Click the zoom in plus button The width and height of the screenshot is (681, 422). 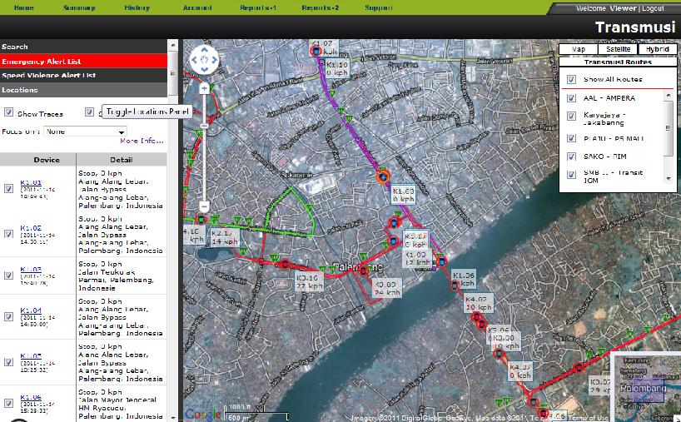point(204,87)
